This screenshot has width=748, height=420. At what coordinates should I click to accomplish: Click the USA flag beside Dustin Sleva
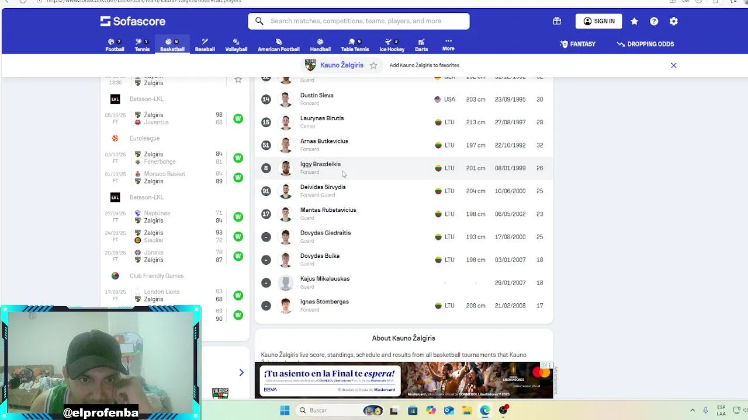coord(438,99)
